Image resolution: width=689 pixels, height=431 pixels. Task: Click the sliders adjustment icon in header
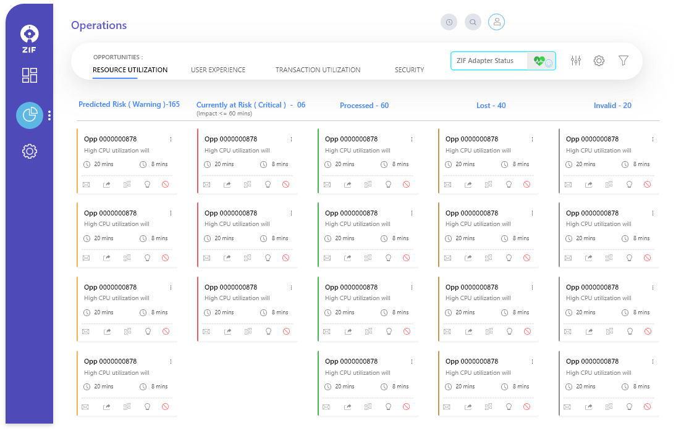(x=576, y=61)
